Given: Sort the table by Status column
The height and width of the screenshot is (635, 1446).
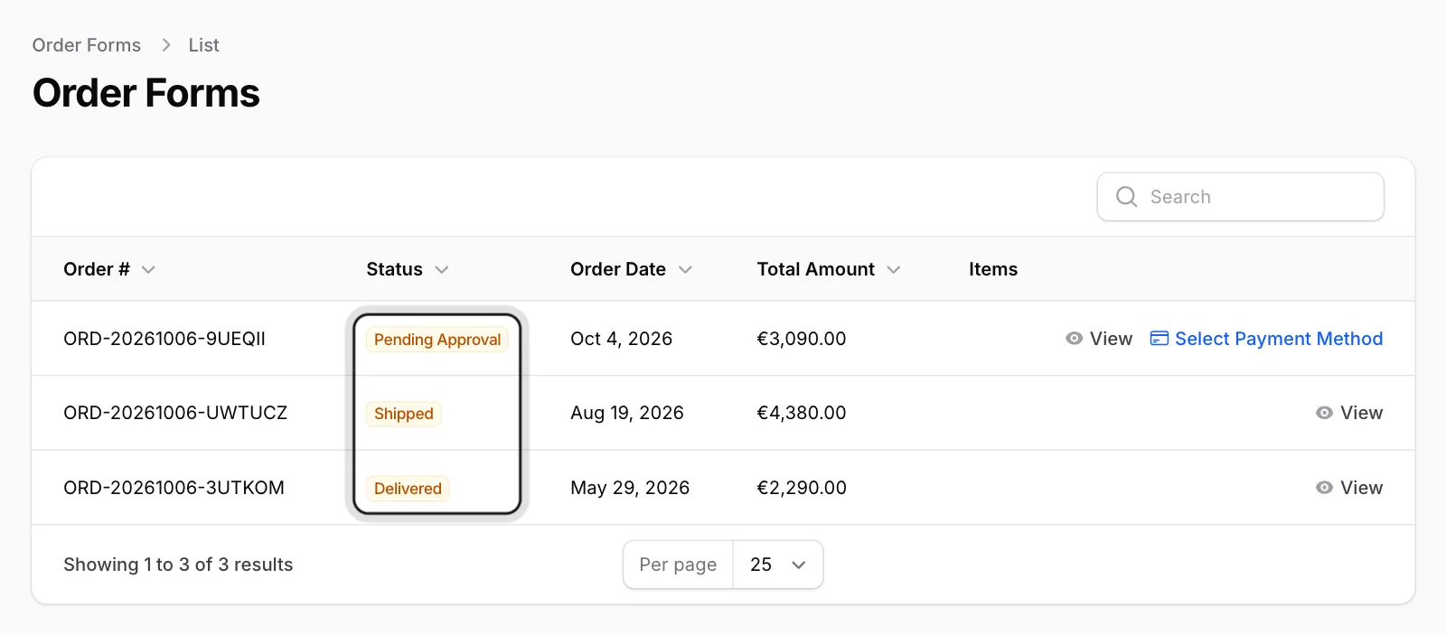Looking at the screenshot, I should tap(408, 269).
